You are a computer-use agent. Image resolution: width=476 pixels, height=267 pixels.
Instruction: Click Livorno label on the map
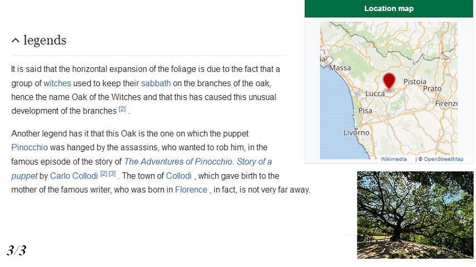click(356, 133)
